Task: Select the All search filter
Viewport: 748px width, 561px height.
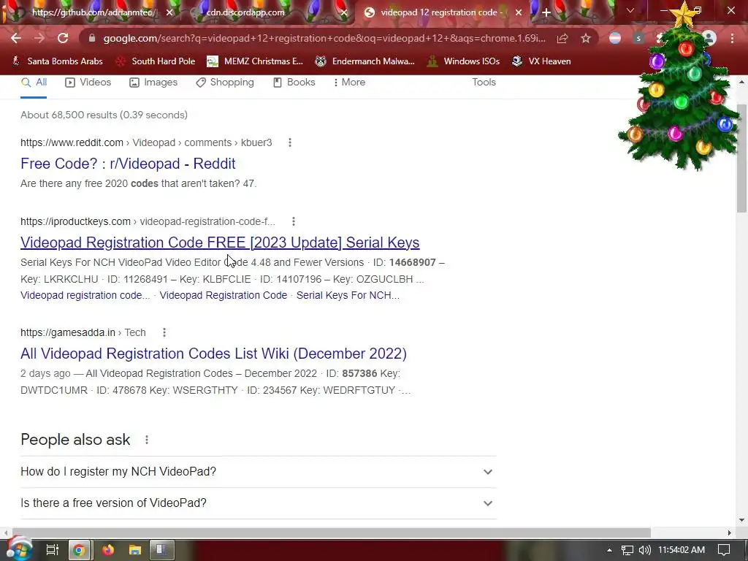Action: pos(34,83)
